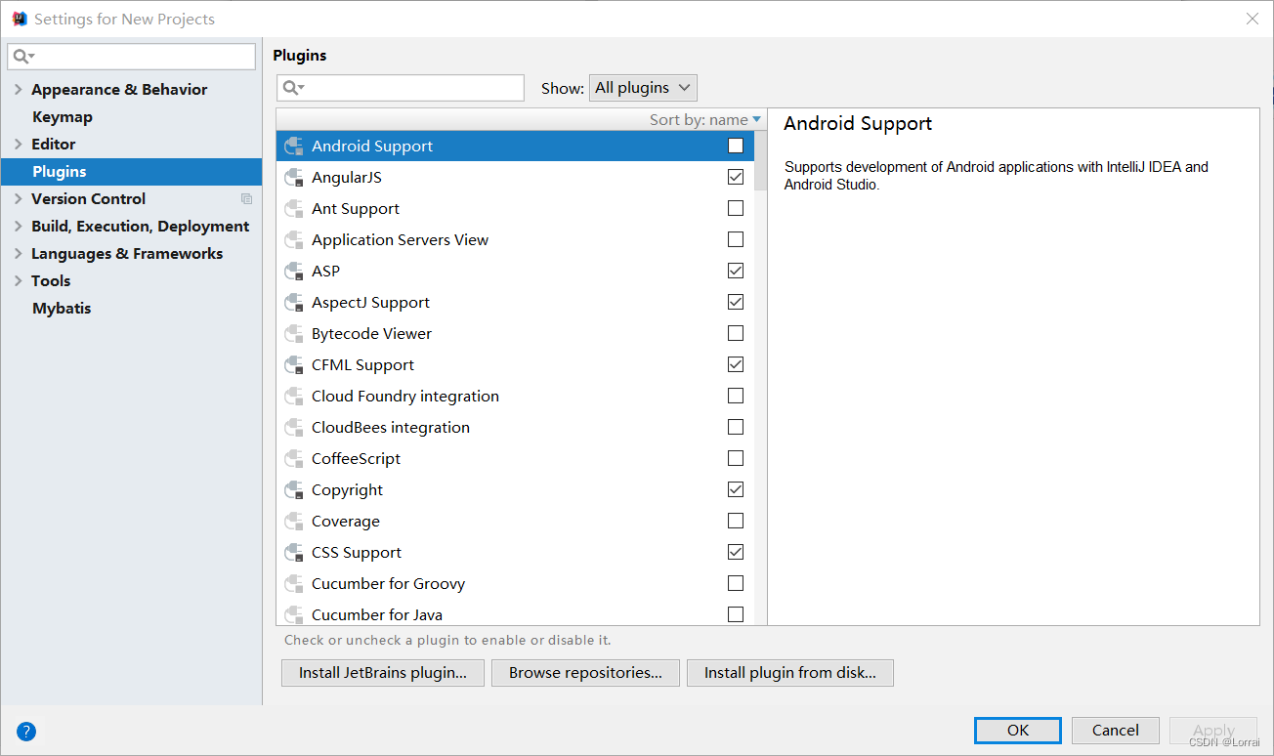The width and height of the screenshot is (1274, 756).
Task: Enable the Cloud Foundry integration checkbox
Action: tap(736, 397)
